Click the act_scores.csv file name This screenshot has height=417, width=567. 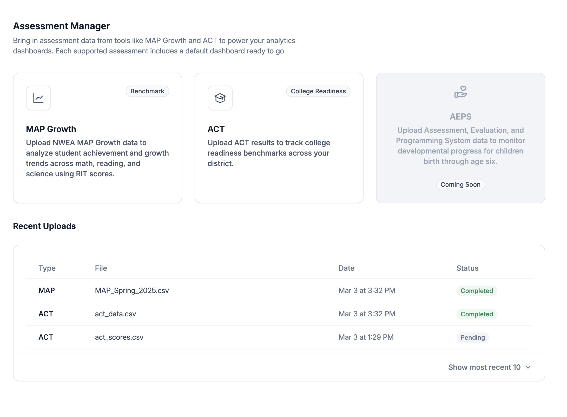click(119, 337)
